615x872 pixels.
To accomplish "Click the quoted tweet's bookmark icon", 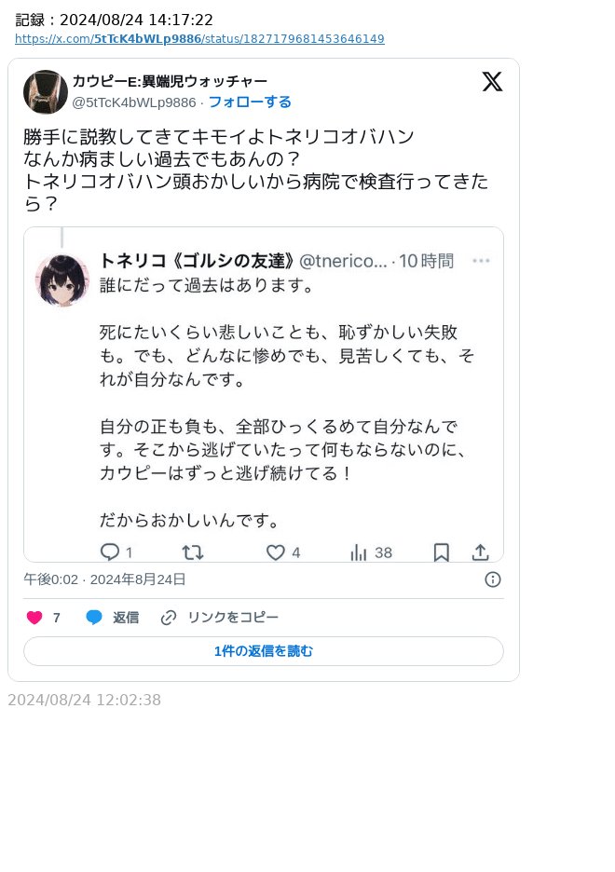I will click(x=441, y=552).
